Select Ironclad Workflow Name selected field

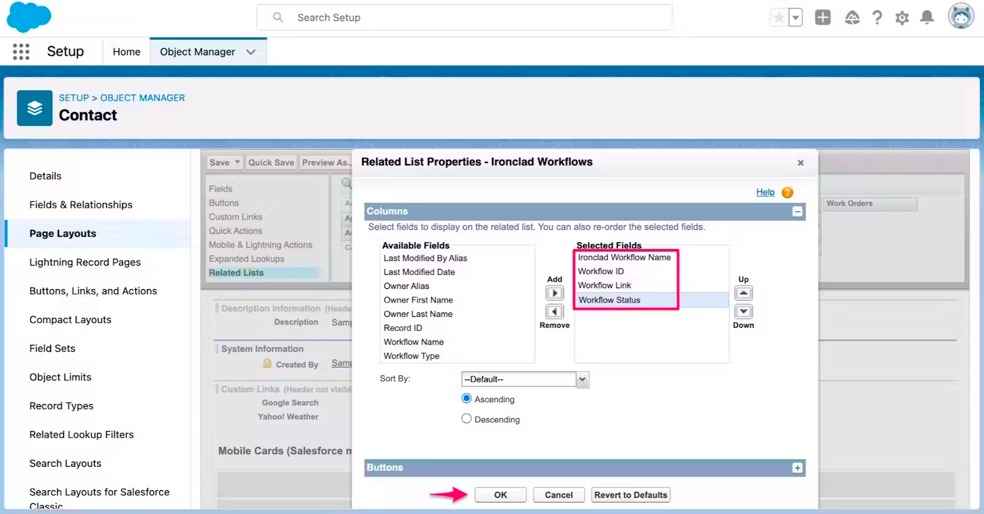(624, 258)
